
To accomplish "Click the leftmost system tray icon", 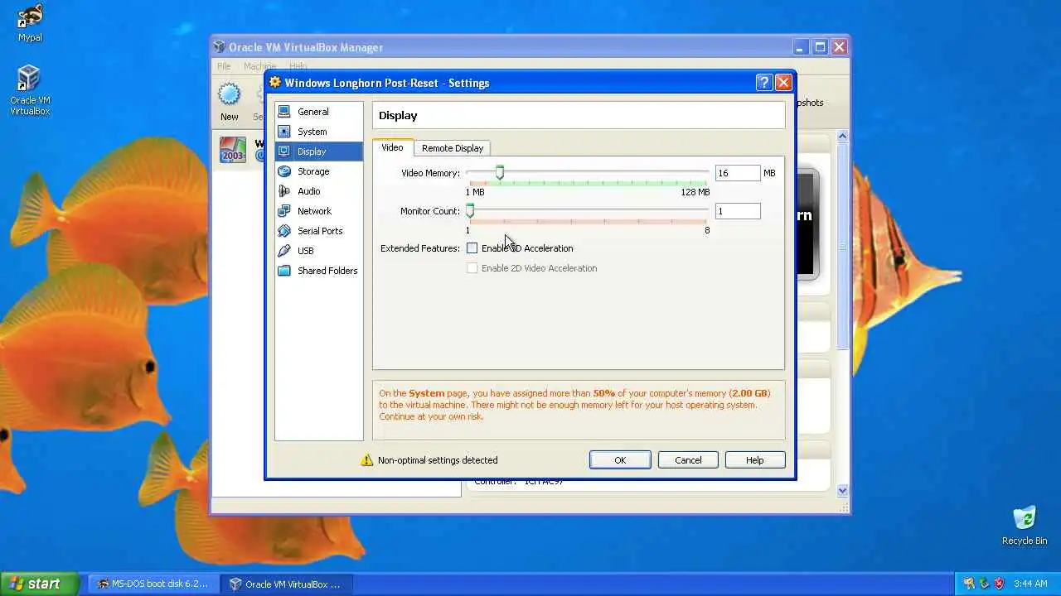I will [969, 584].
